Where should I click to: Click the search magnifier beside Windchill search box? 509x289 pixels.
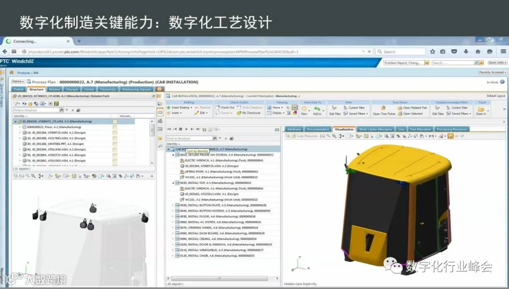[476, 63]
